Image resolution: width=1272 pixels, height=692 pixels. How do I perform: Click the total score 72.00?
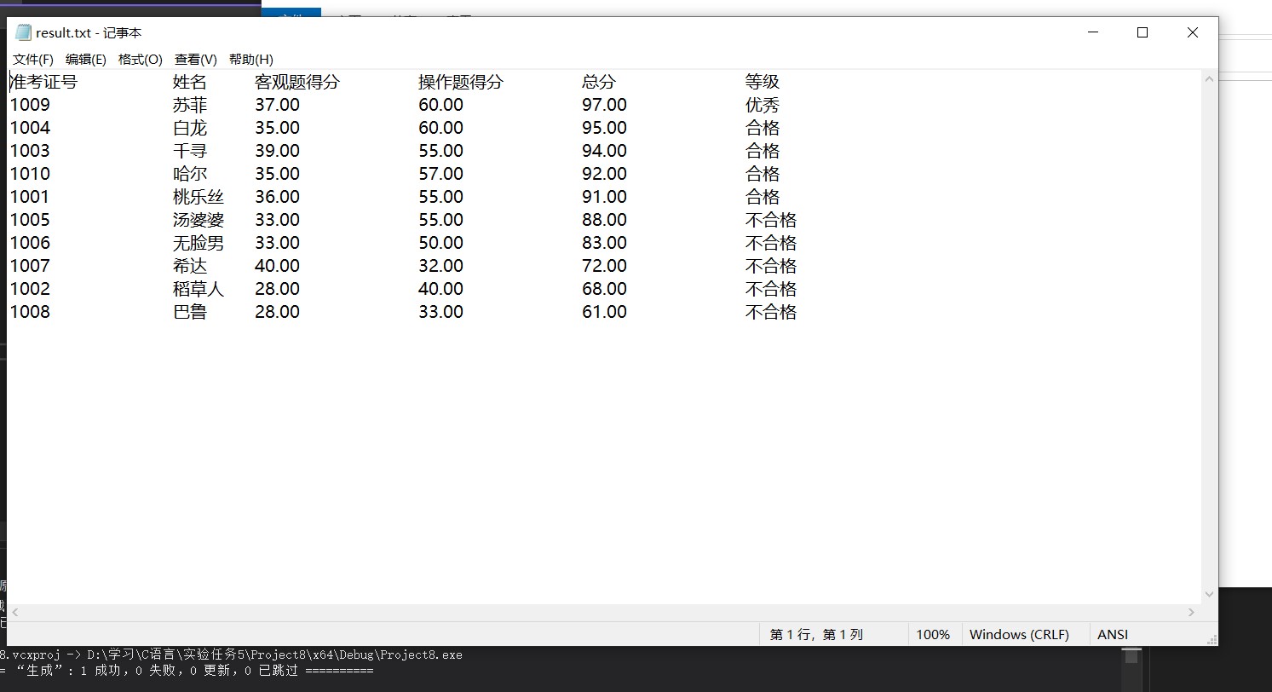(x=604, y=266)
